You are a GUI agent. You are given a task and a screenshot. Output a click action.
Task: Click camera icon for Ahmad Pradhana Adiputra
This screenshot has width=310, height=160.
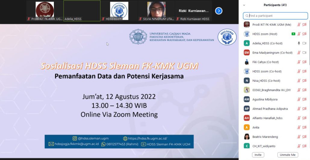[x=304, y=109]
